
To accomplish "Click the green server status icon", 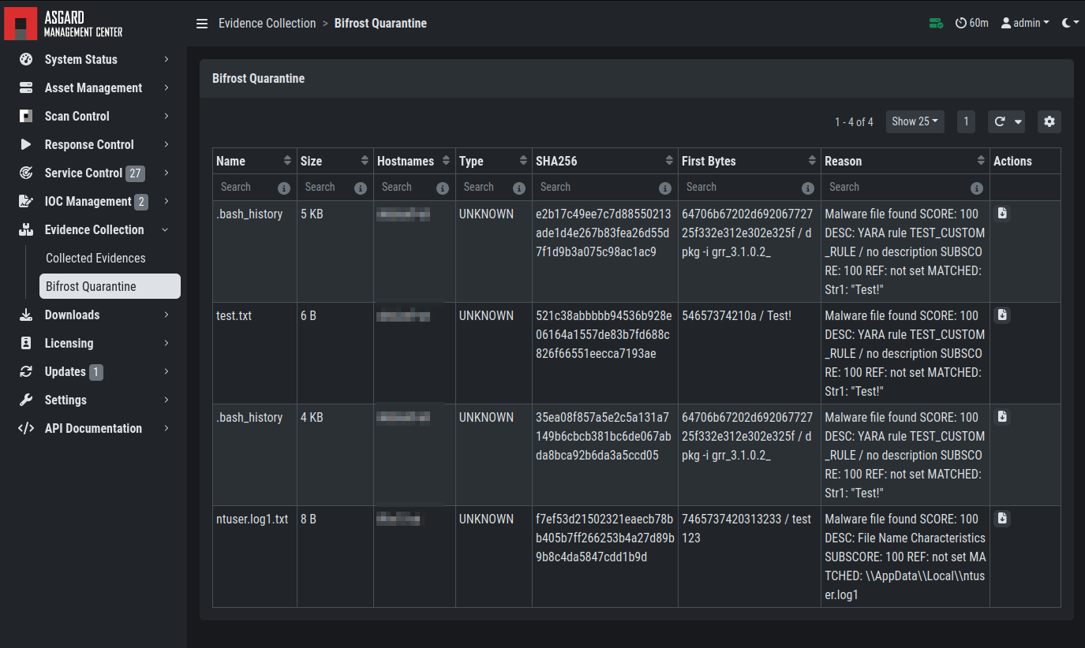I will pos(936,24).
